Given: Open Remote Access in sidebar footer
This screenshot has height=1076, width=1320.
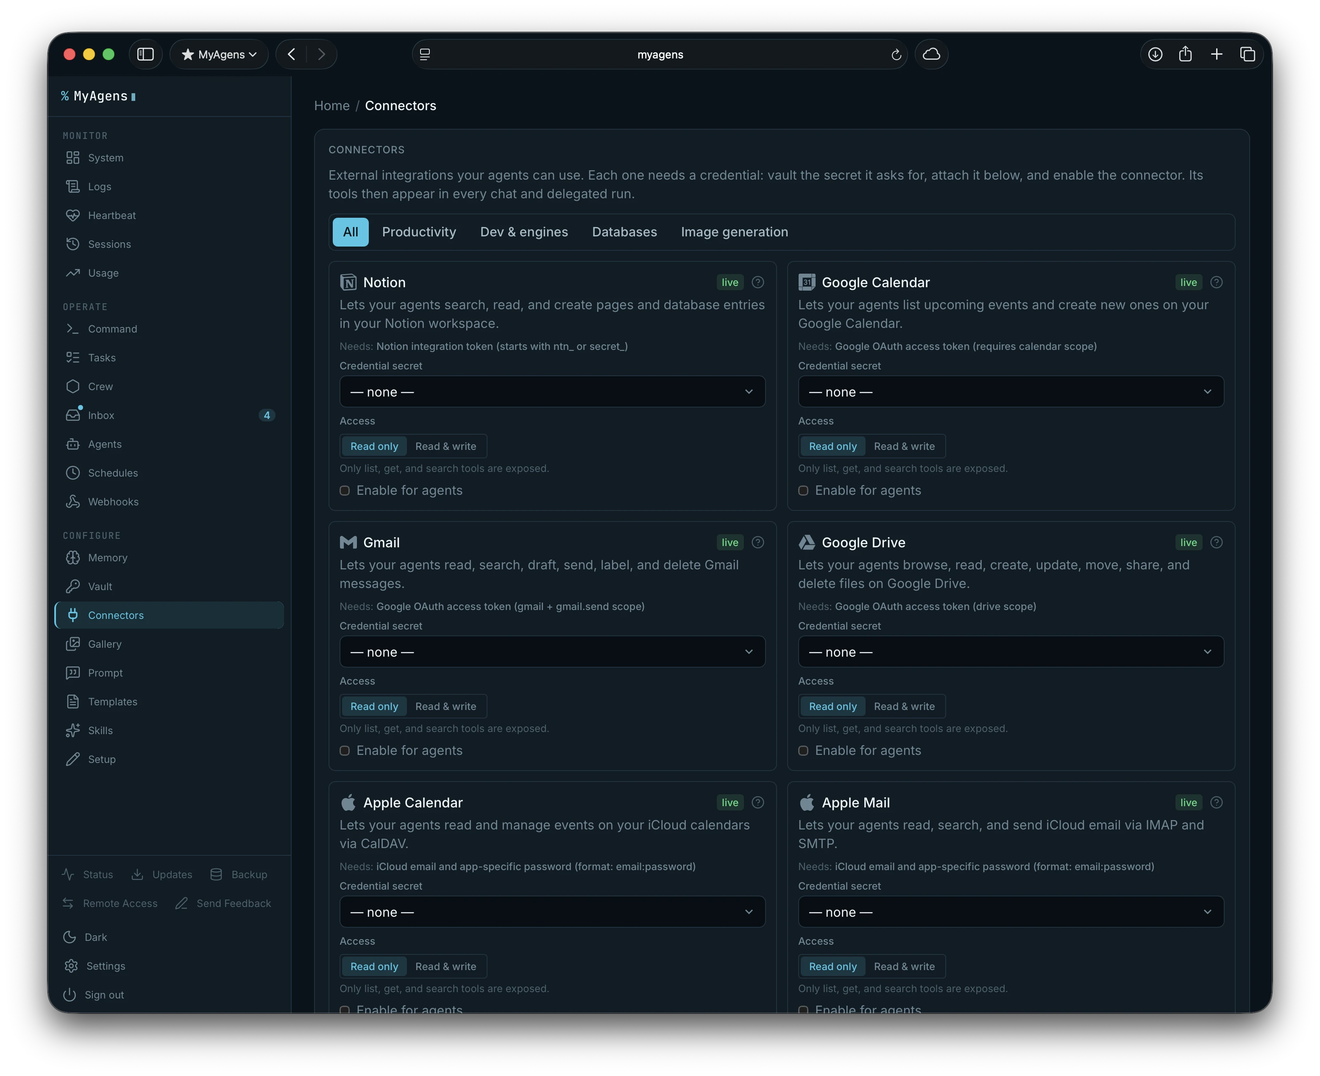Looking at the screenshot, I should (110, 903).
